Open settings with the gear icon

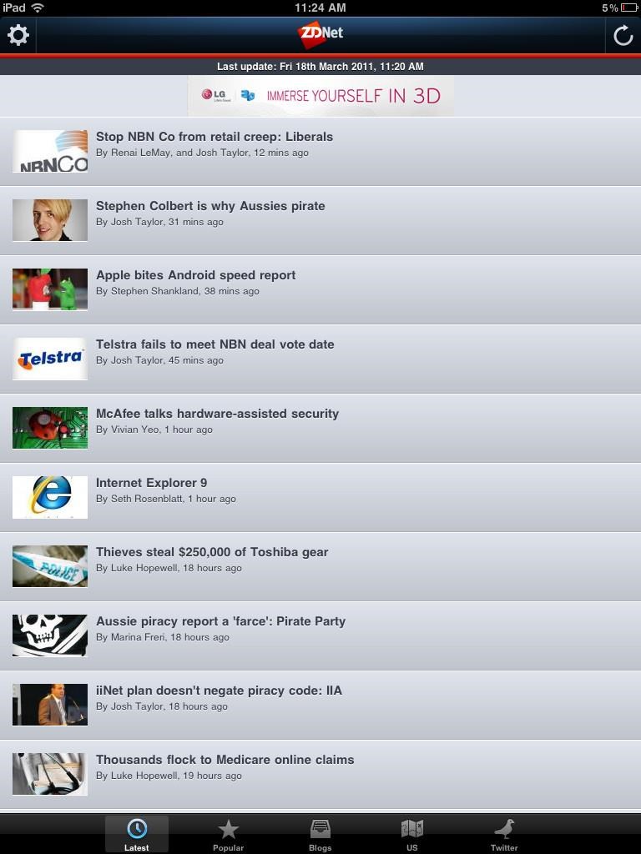coord(18,35)
